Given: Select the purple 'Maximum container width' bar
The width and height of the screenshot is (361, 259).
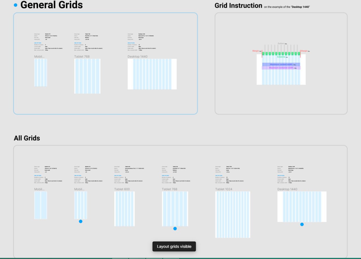Looking at the screenshot, I should 281,68.
